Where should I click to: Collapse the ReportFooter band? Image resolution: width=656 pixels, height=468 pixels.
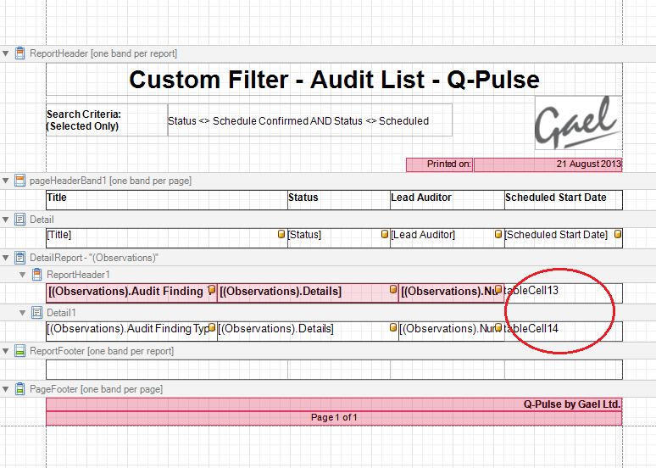point(6,351)
